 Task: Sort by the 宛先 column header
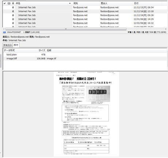(76, 3)
